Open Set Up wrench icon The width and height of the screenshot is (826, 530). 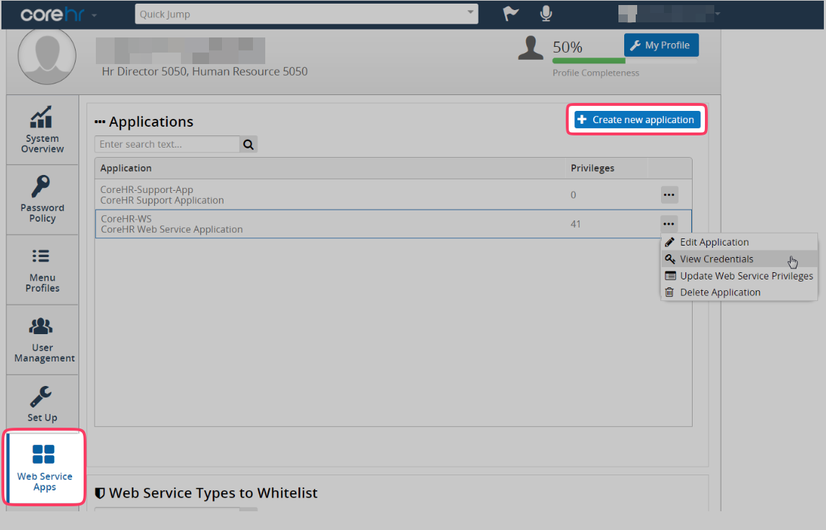tap(42, 396)
